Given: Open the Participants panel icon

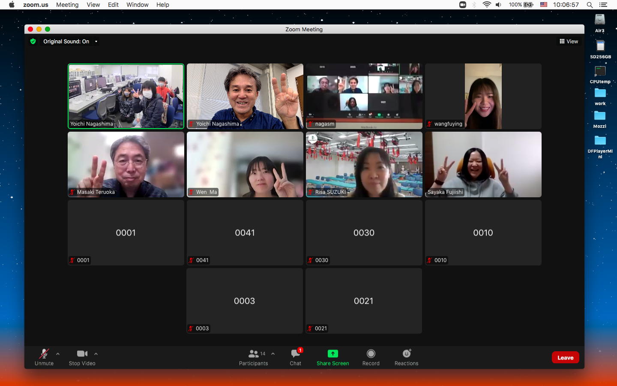Looking at the screenshot, I should [x=254, y=354].
